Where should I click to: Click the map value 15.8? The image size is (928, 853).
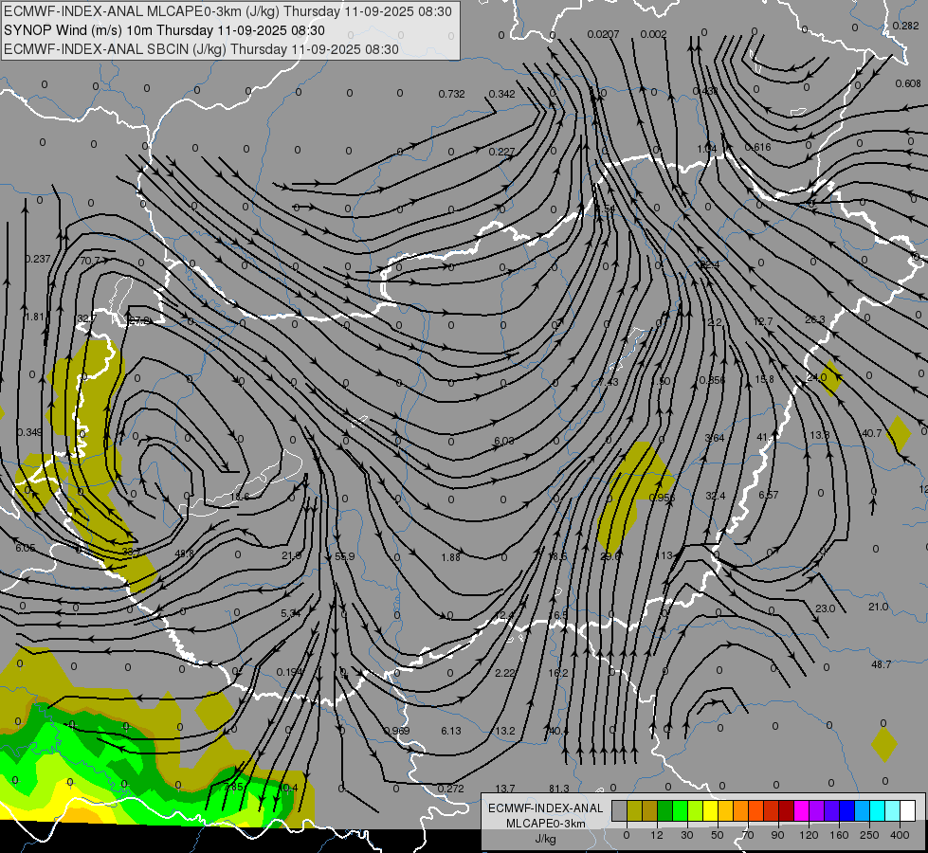(x=764, y=379)
